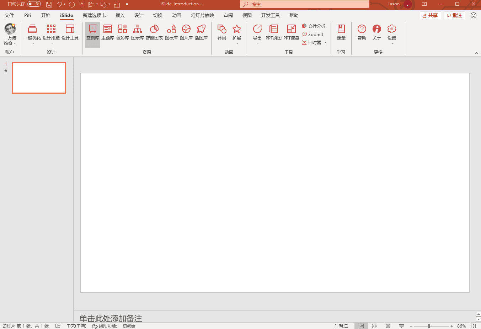This screenshot has width=481, height=329.
Task: Open iSlide 帮助 from the 更多 group
Action: (362, 32)
